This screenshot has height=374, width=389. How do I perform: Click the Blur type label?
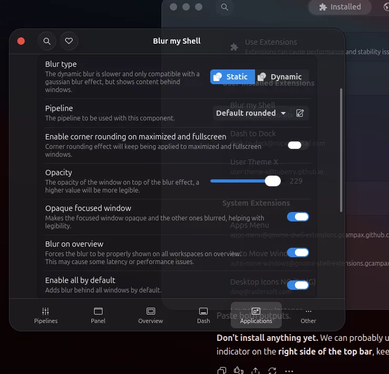coord(61,64)
